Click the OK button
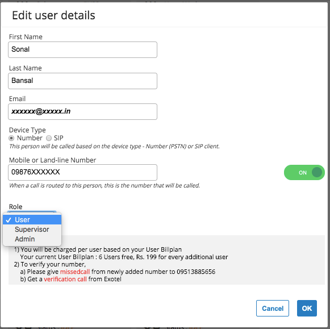The width and height of the screenshot is (330, 329). (307, 308)
